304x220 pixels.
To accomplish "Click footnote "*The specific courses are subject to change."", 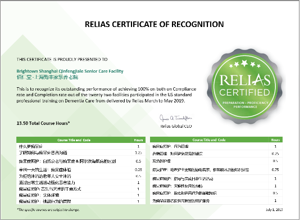I will coord(48,210).
